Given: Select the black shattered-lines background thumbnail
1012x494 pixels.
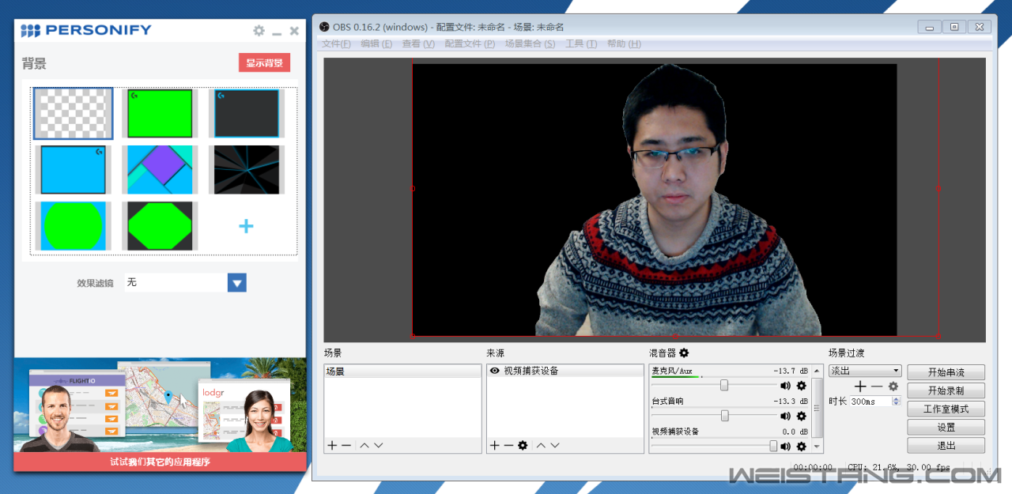Looking at the screenshot, I should [x=247, y=169].
